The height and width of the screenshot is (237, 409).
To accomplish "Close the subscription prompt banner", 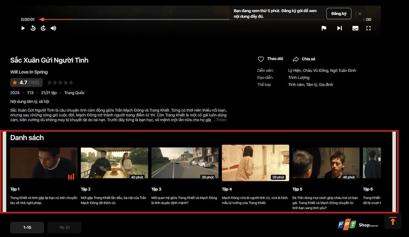I will click(x=359, y=14).
